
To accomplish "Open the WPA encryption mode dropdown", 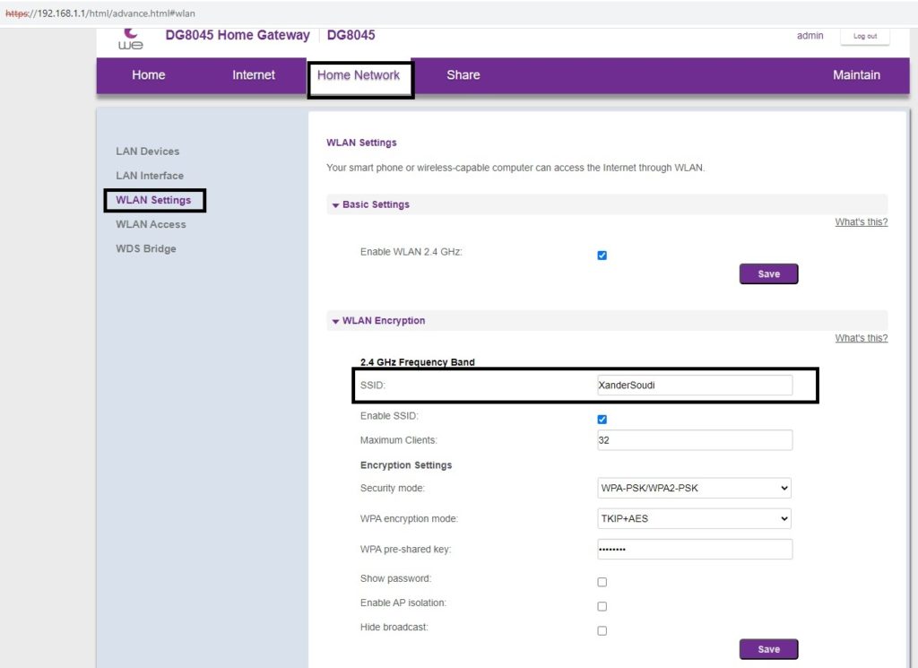I will click(694, 518).
